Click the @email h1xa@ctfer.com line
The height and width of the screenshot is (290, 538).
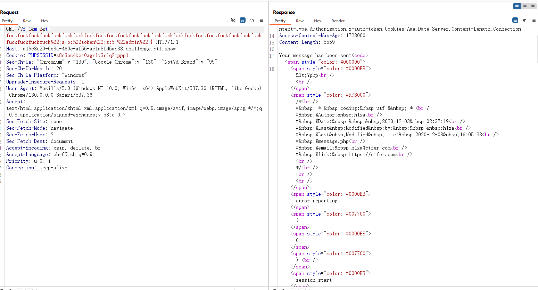351,148
